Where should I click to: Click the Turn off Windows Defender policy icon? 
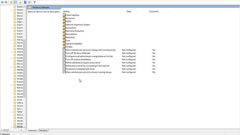coord(64,53)
